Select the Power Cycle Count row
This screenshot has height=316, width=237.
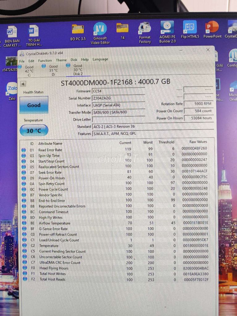(115, 189)
